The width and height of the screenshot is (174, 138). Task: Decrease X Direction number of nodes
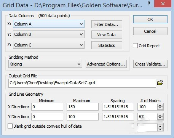point(160,108)
